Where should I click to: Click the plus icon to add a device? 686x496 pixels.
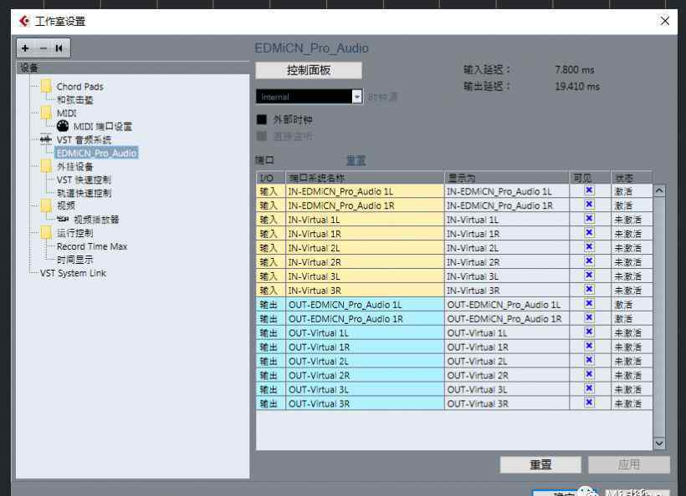tap(25, 48)
